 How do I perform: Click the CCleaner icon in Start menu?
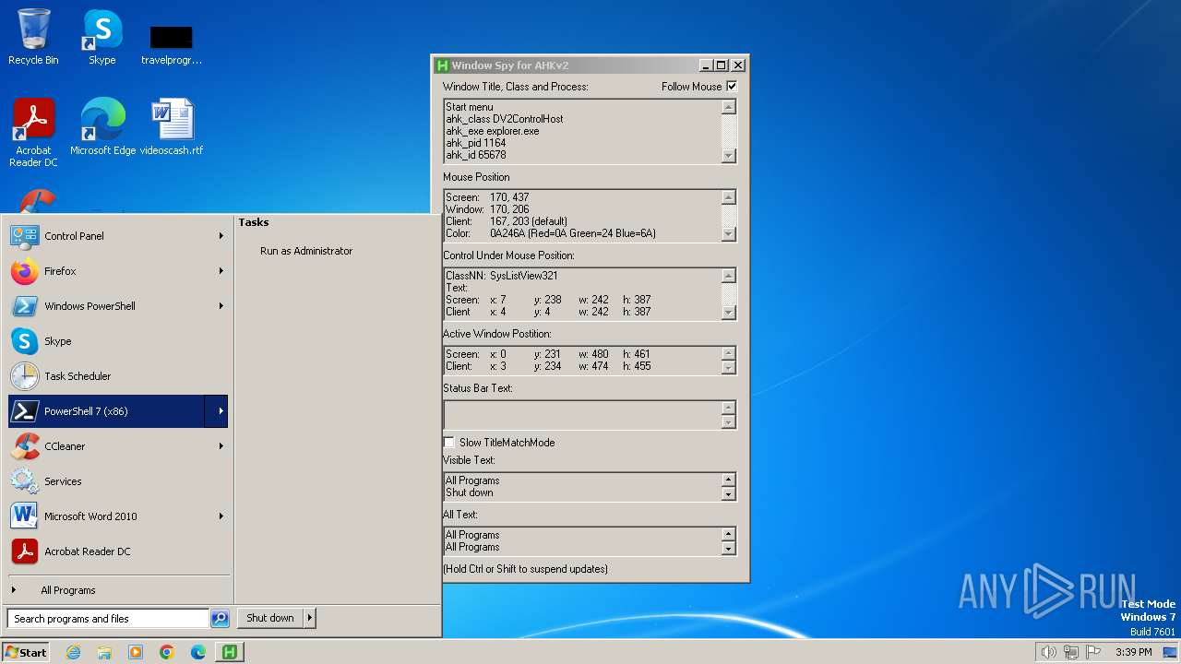pos(25,446)
